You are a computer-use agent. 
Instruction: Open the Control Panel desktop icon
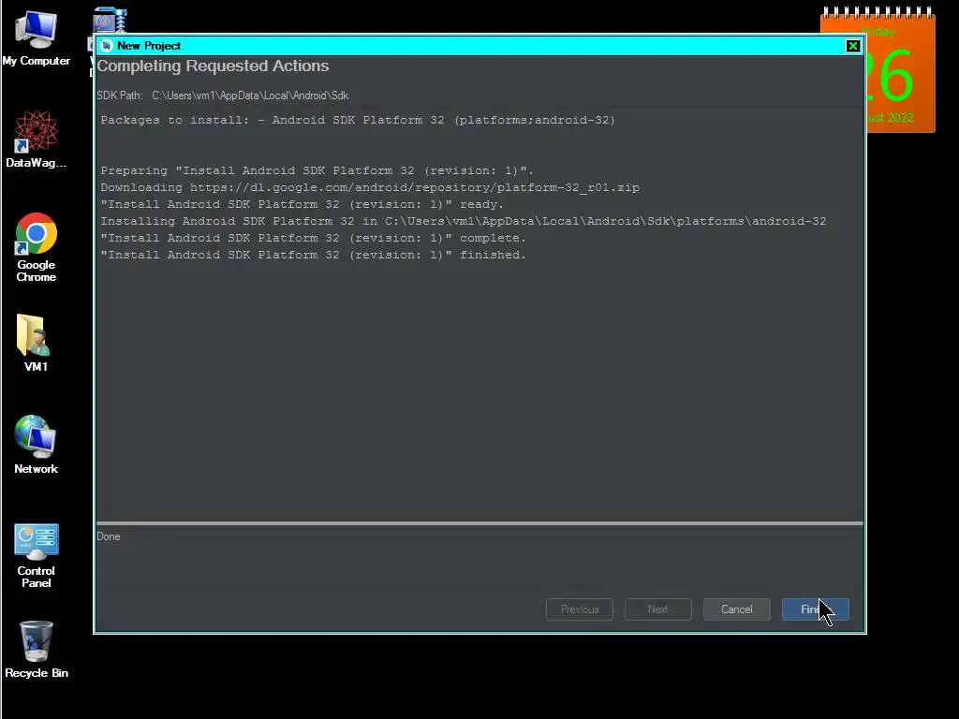[x=37, y=555]
